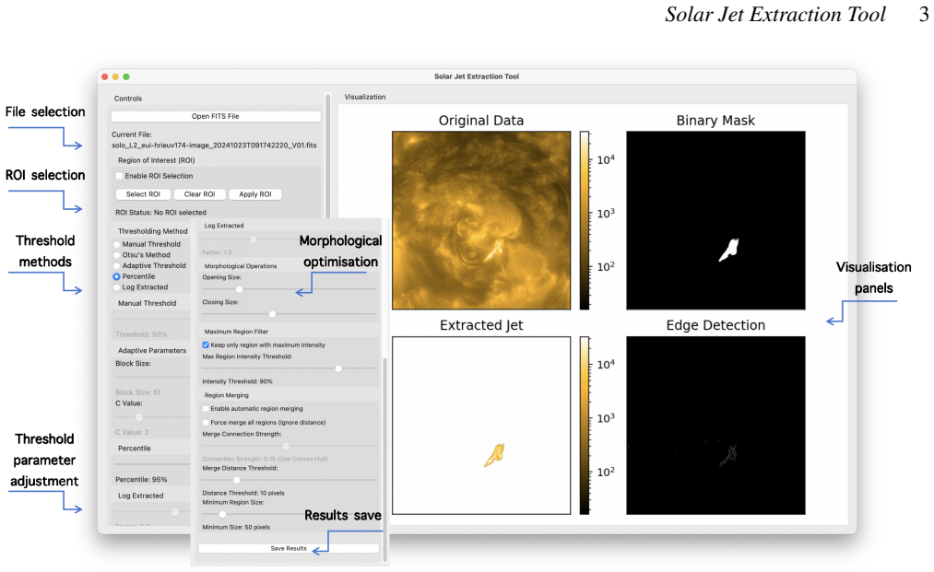Click the Closing Size slider handle
The width and height of the screenshot is (934, 572).
pos(272,314)
